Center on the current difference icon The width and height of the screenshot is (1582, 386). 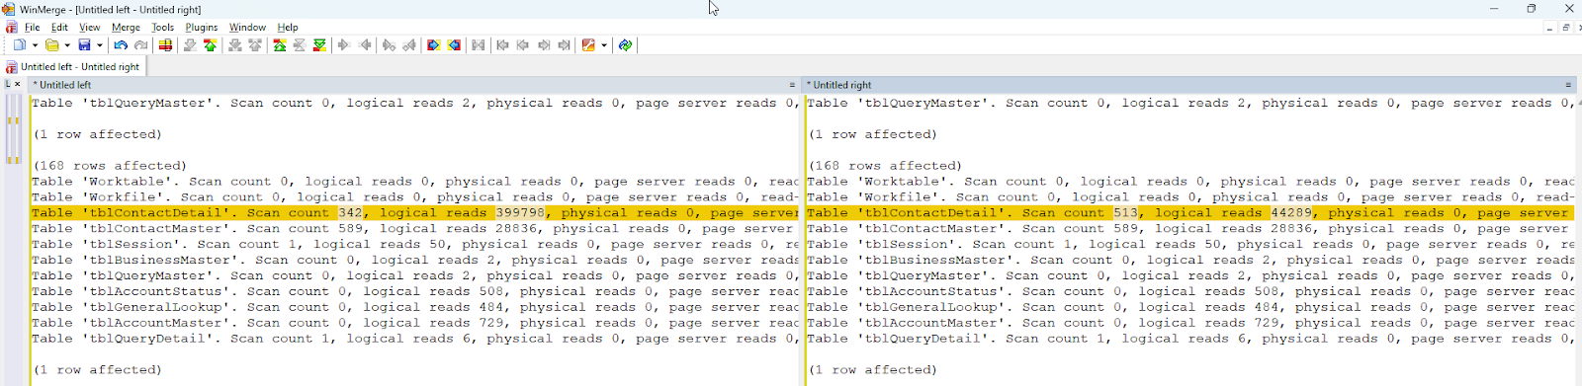[x=300, y=45]
